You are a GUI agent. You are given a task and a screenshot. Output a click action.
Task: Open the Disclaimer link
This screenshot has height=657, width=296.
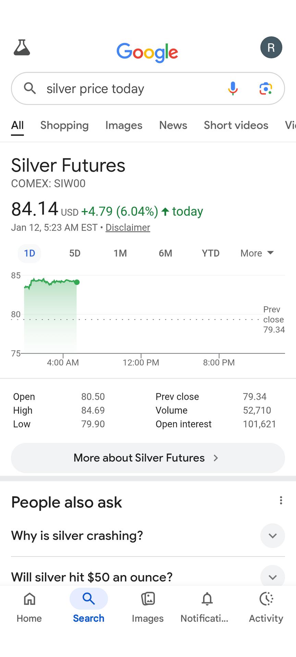(x=128, y=228)
